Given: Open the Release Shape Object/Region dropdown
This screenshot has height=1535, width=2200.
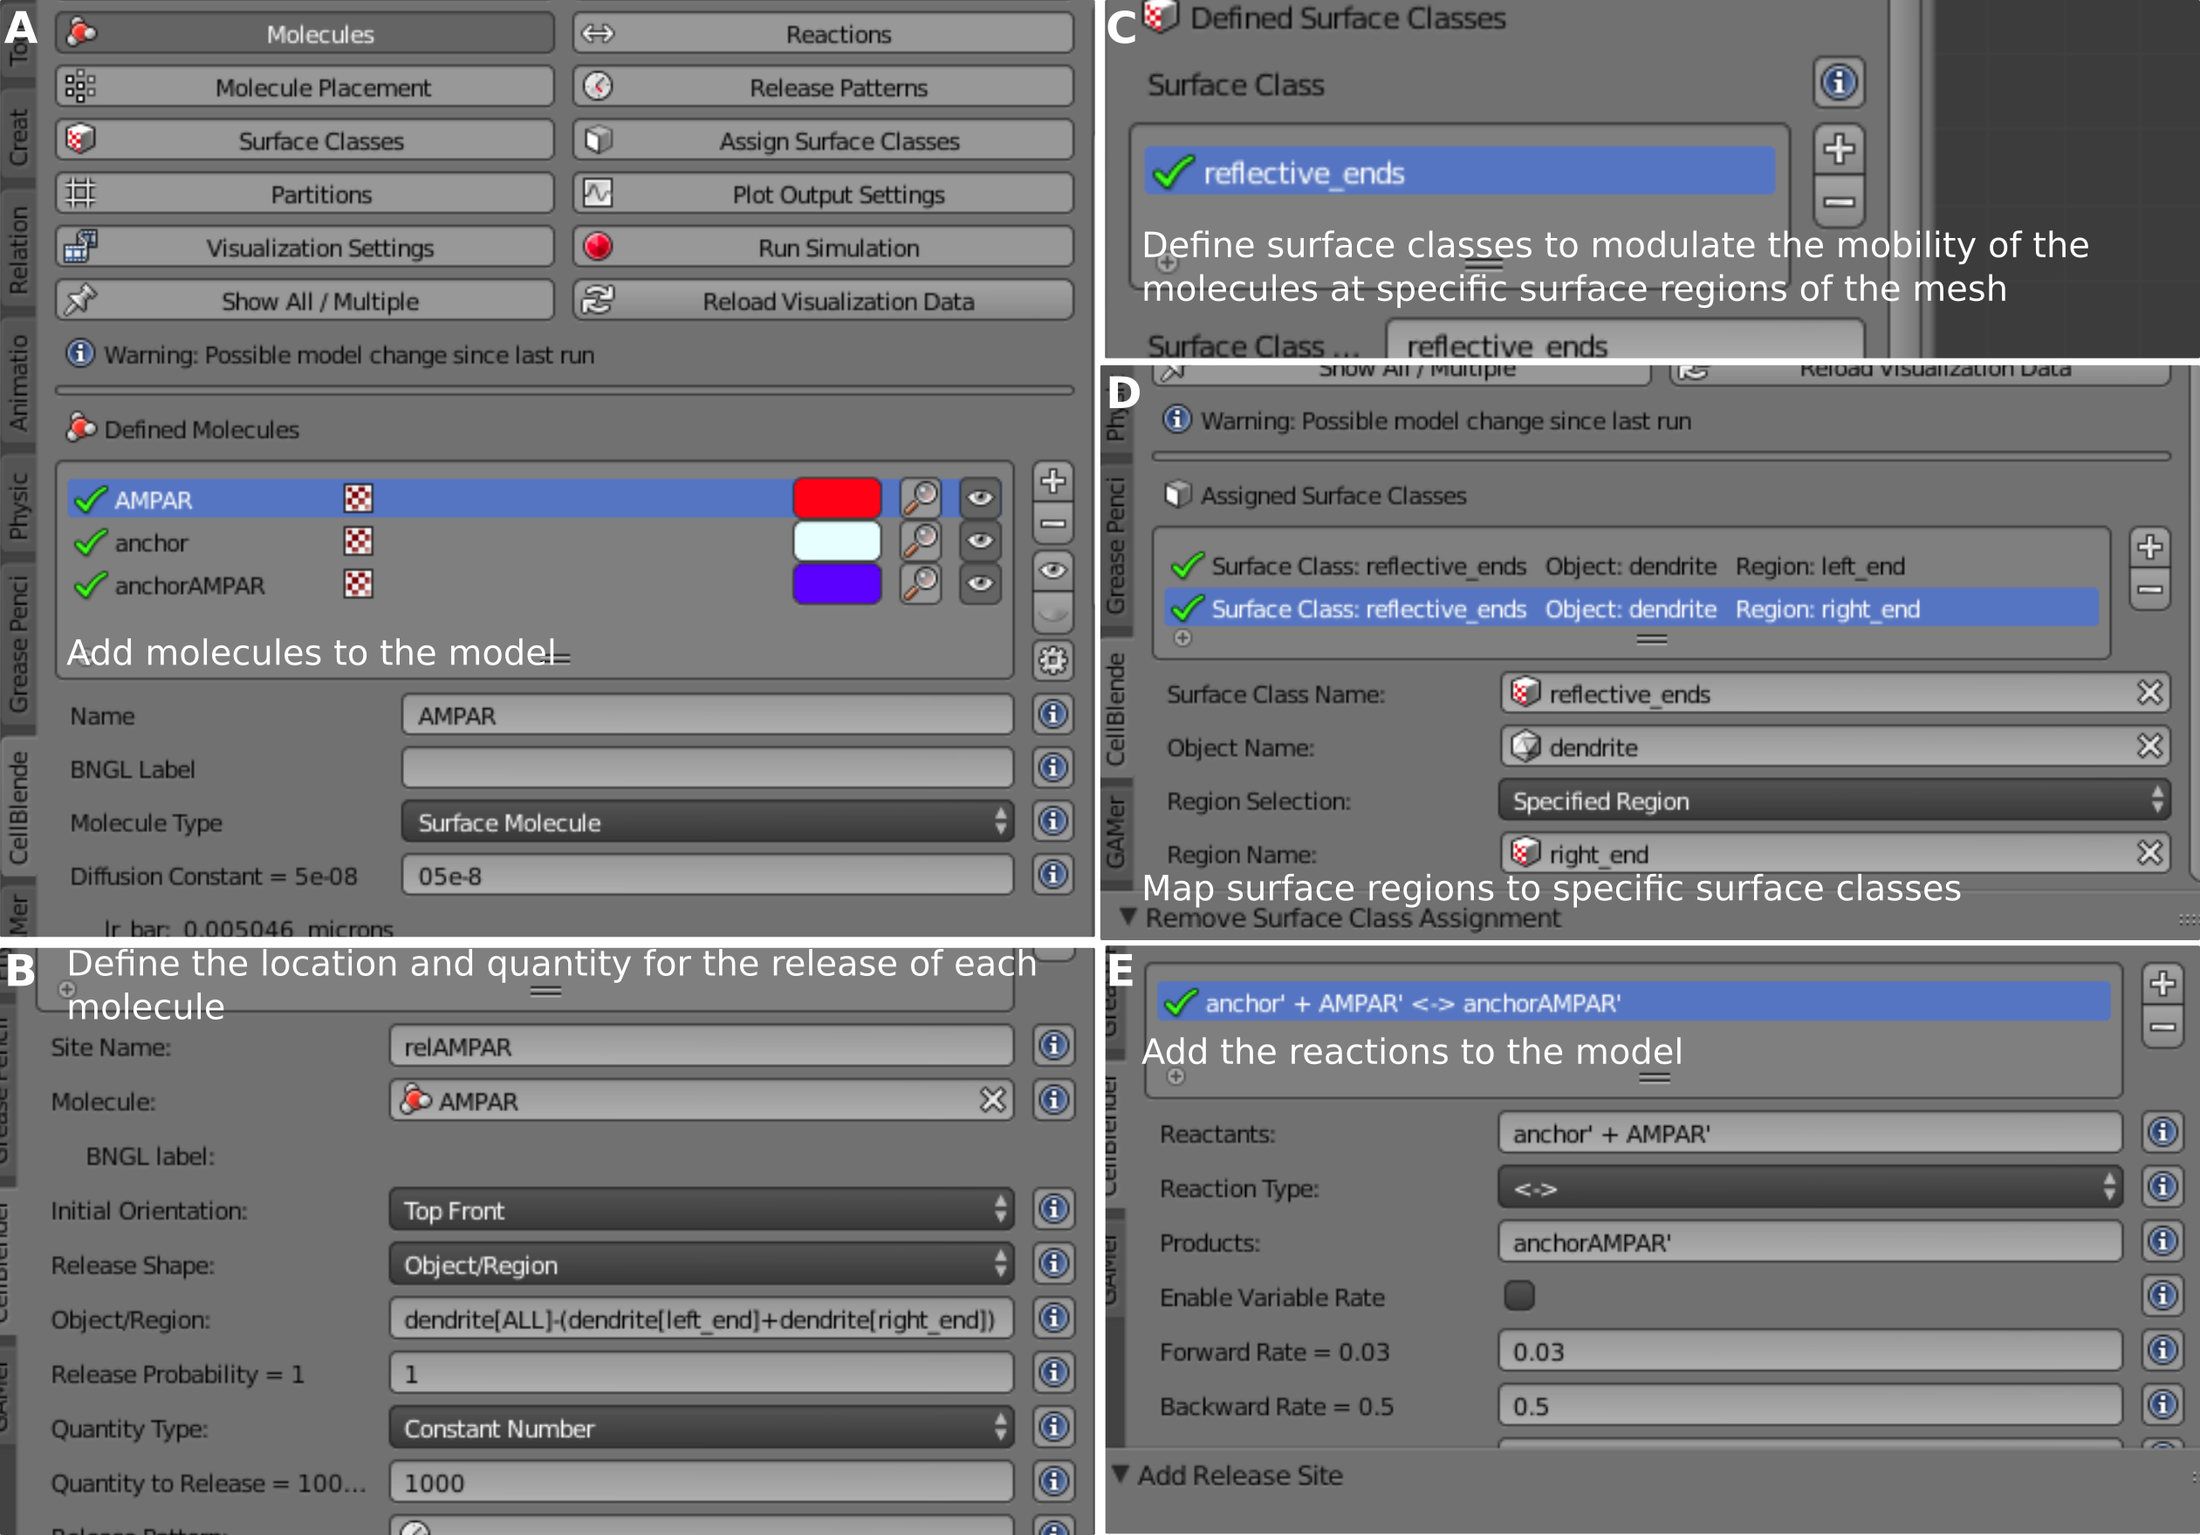Looking at the screenshot, I should (x=701, y=1264).
